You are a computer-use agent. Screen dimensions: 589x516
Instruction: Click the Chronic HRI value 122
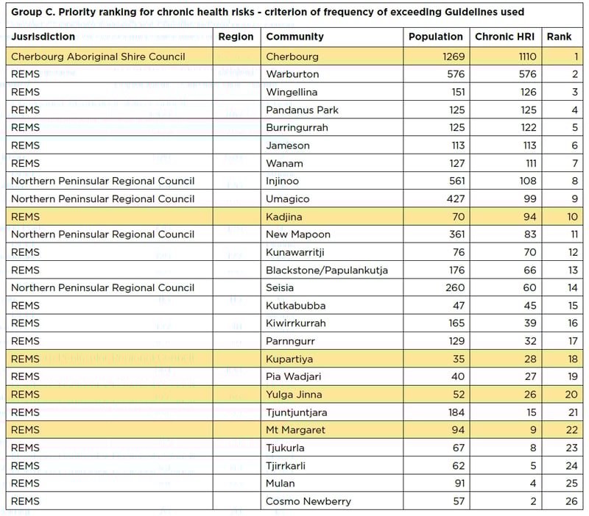(x=528, y=127)
